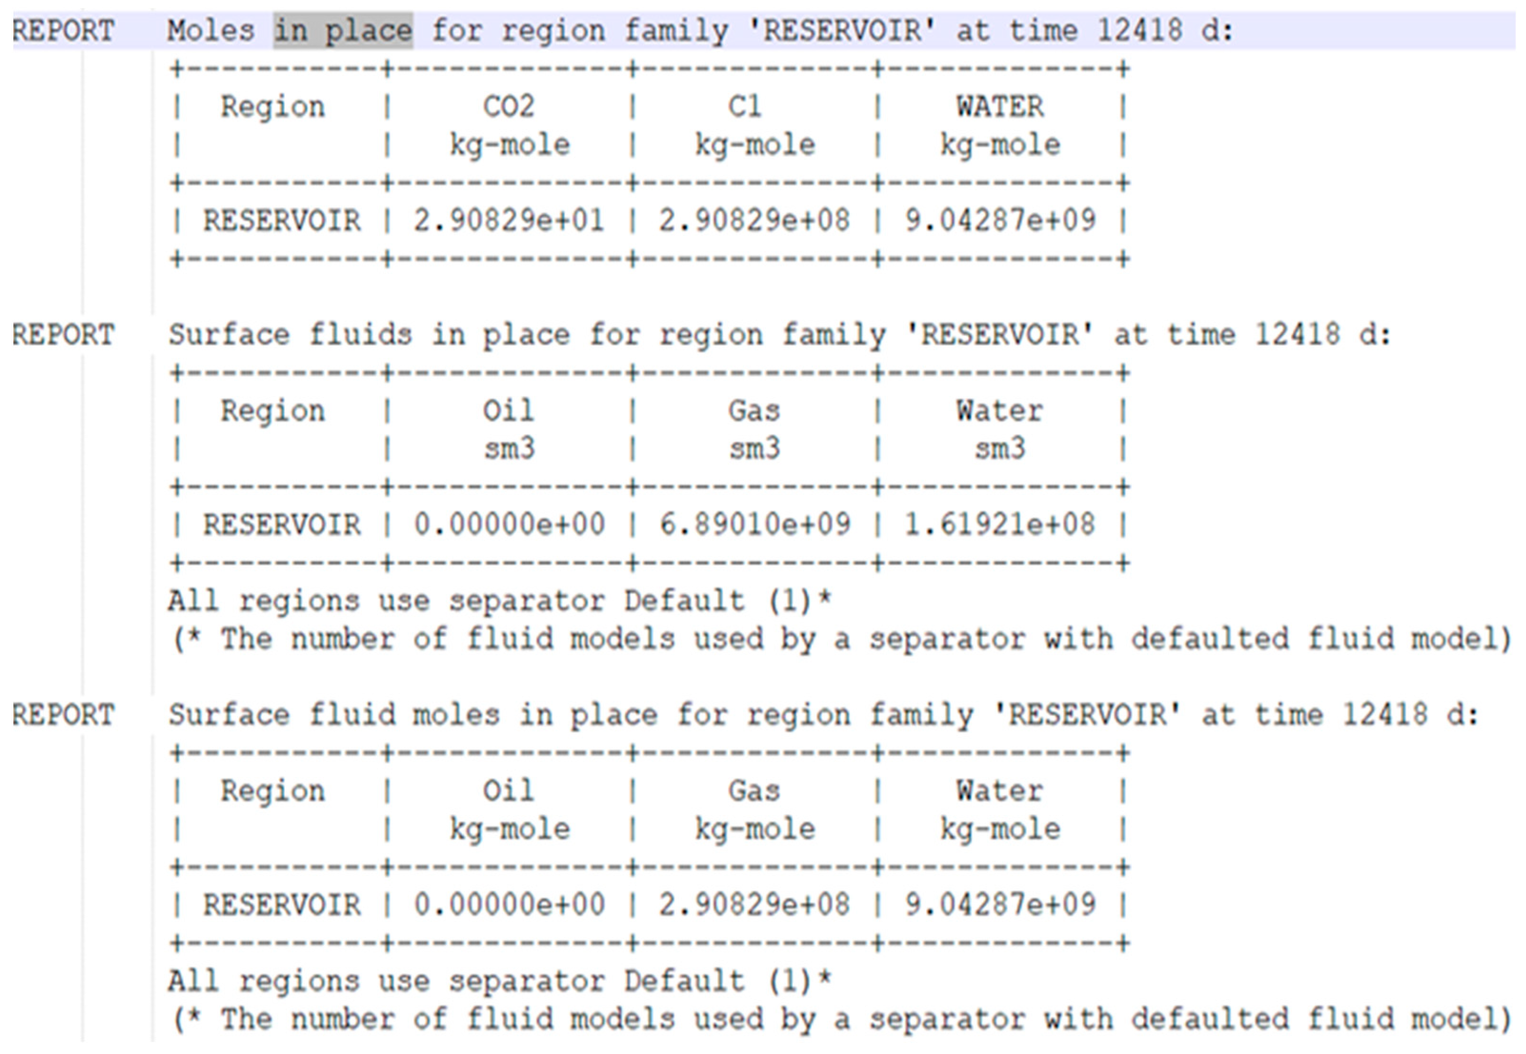Click 9.04287e+09 in the first table
The height and width of the screenshot is (1054, 1526).
(999, 221)
